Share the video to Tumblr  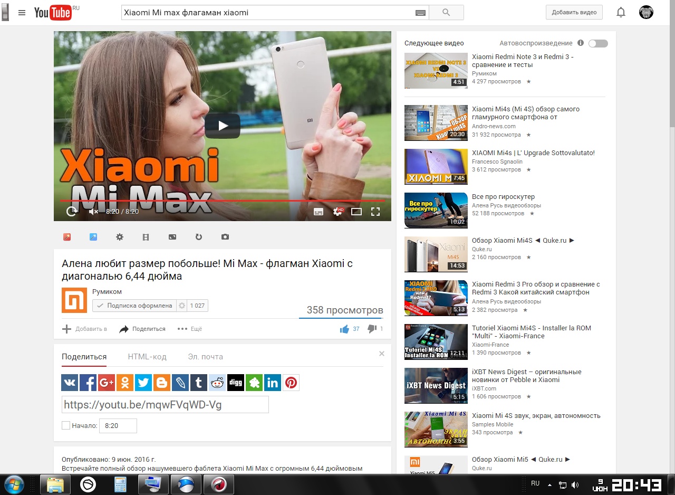(x=199, y=383)
